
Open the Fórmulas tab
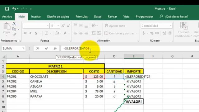pyautogui.click(x=81, y=16)
